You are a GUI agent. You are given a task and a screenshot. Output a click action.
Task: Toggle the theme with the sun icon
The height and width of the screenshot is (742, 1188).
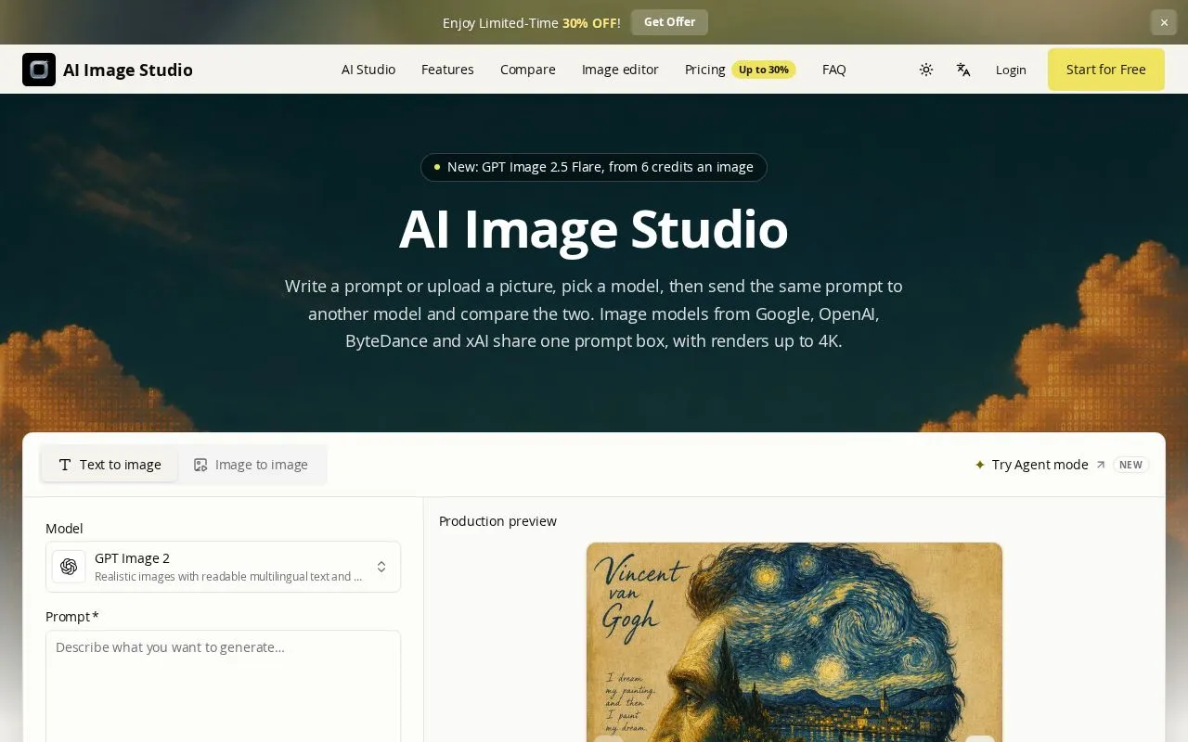926,70
